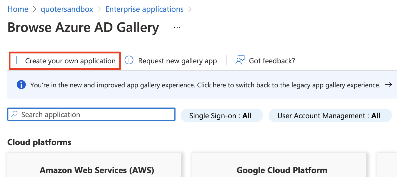Open Got feedback? option
The width and height of the screenshot is (397, 177).
pyautogui.click(x=272, y=60)
